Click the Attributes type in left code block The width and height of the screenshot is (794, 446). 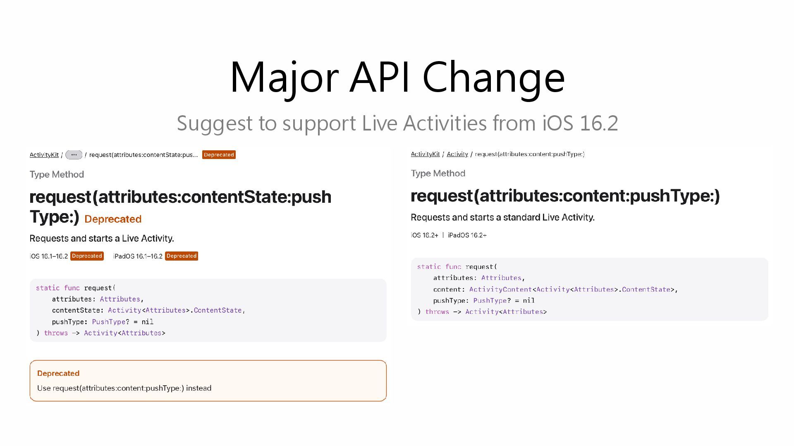point(120,299)
